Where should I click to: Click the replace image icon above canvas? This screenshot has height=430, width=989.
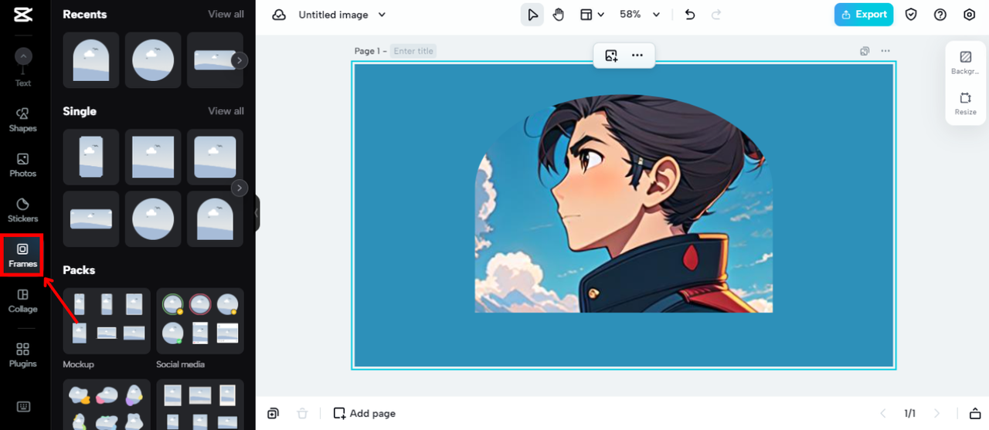611,56
